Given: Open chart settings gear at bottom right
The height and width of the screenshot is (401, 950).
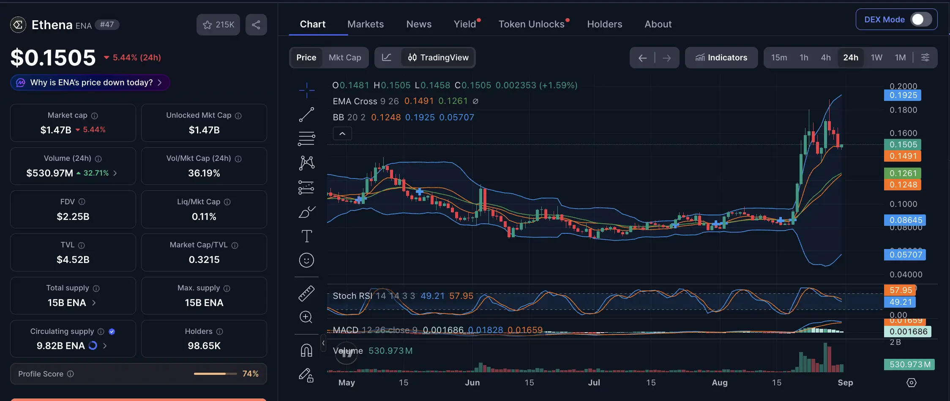Looking at the screenshot, I should pos(912,382).
